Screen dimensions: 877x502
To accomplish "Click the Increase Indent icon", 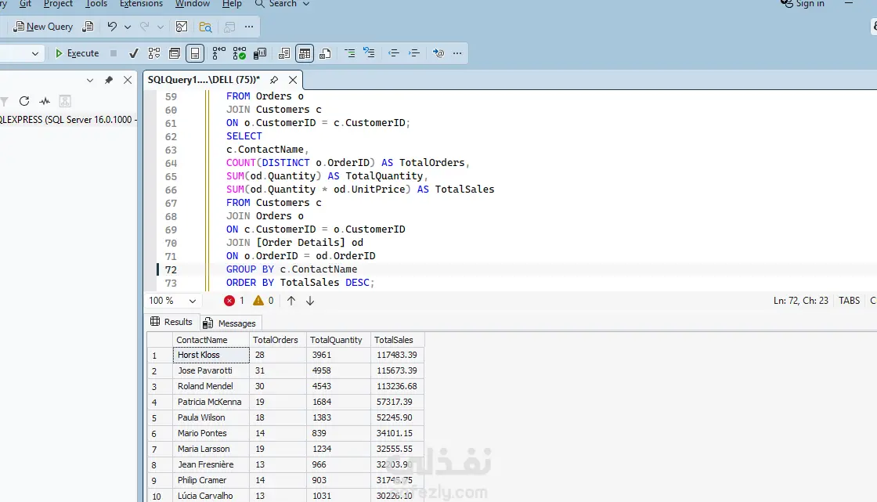I will [414, 53].
